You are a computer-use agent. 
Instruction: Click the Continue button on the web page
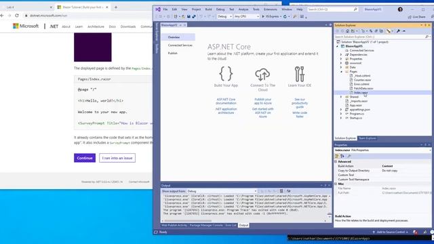(85, 158)
